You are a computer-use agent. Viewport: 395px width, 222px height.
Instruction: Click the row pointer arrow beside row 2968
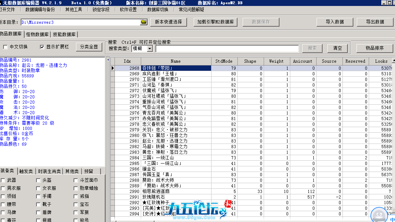coord(112,68)
